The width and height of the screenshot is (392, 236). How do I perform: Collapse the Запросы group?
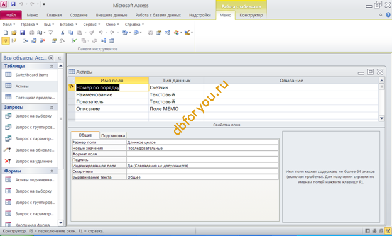point(52,107)
